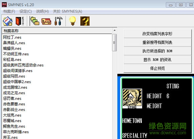Select 惩罚者.nes in the file list
Image resolution: width=194 pixels, height=139 pixels.
point(12,99)
